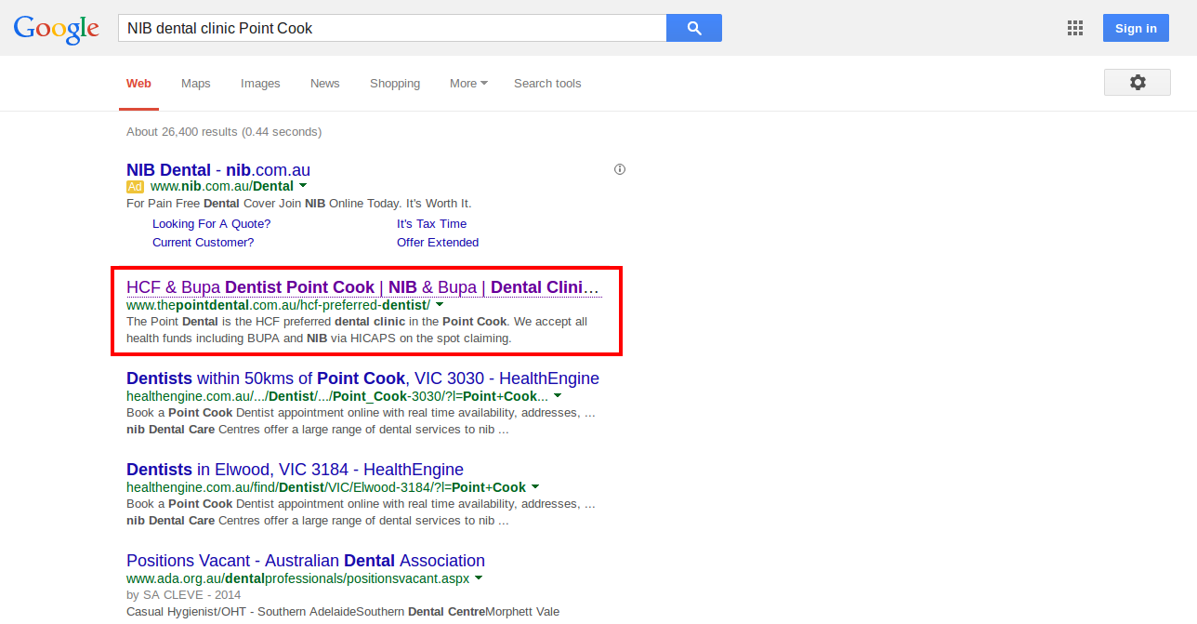The width and height of the screenshot is (1197, 624).
Task: Expand the Point_Cook-3030 HealthEngine URL arrow
Action: tap(558, 396)
